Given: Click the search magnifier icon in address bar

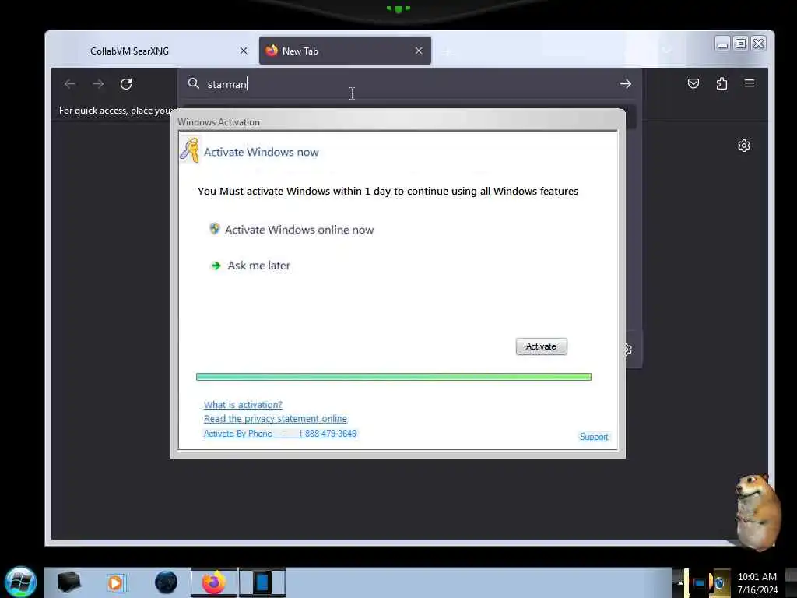Looking at the screenshot, I should 193,83.
